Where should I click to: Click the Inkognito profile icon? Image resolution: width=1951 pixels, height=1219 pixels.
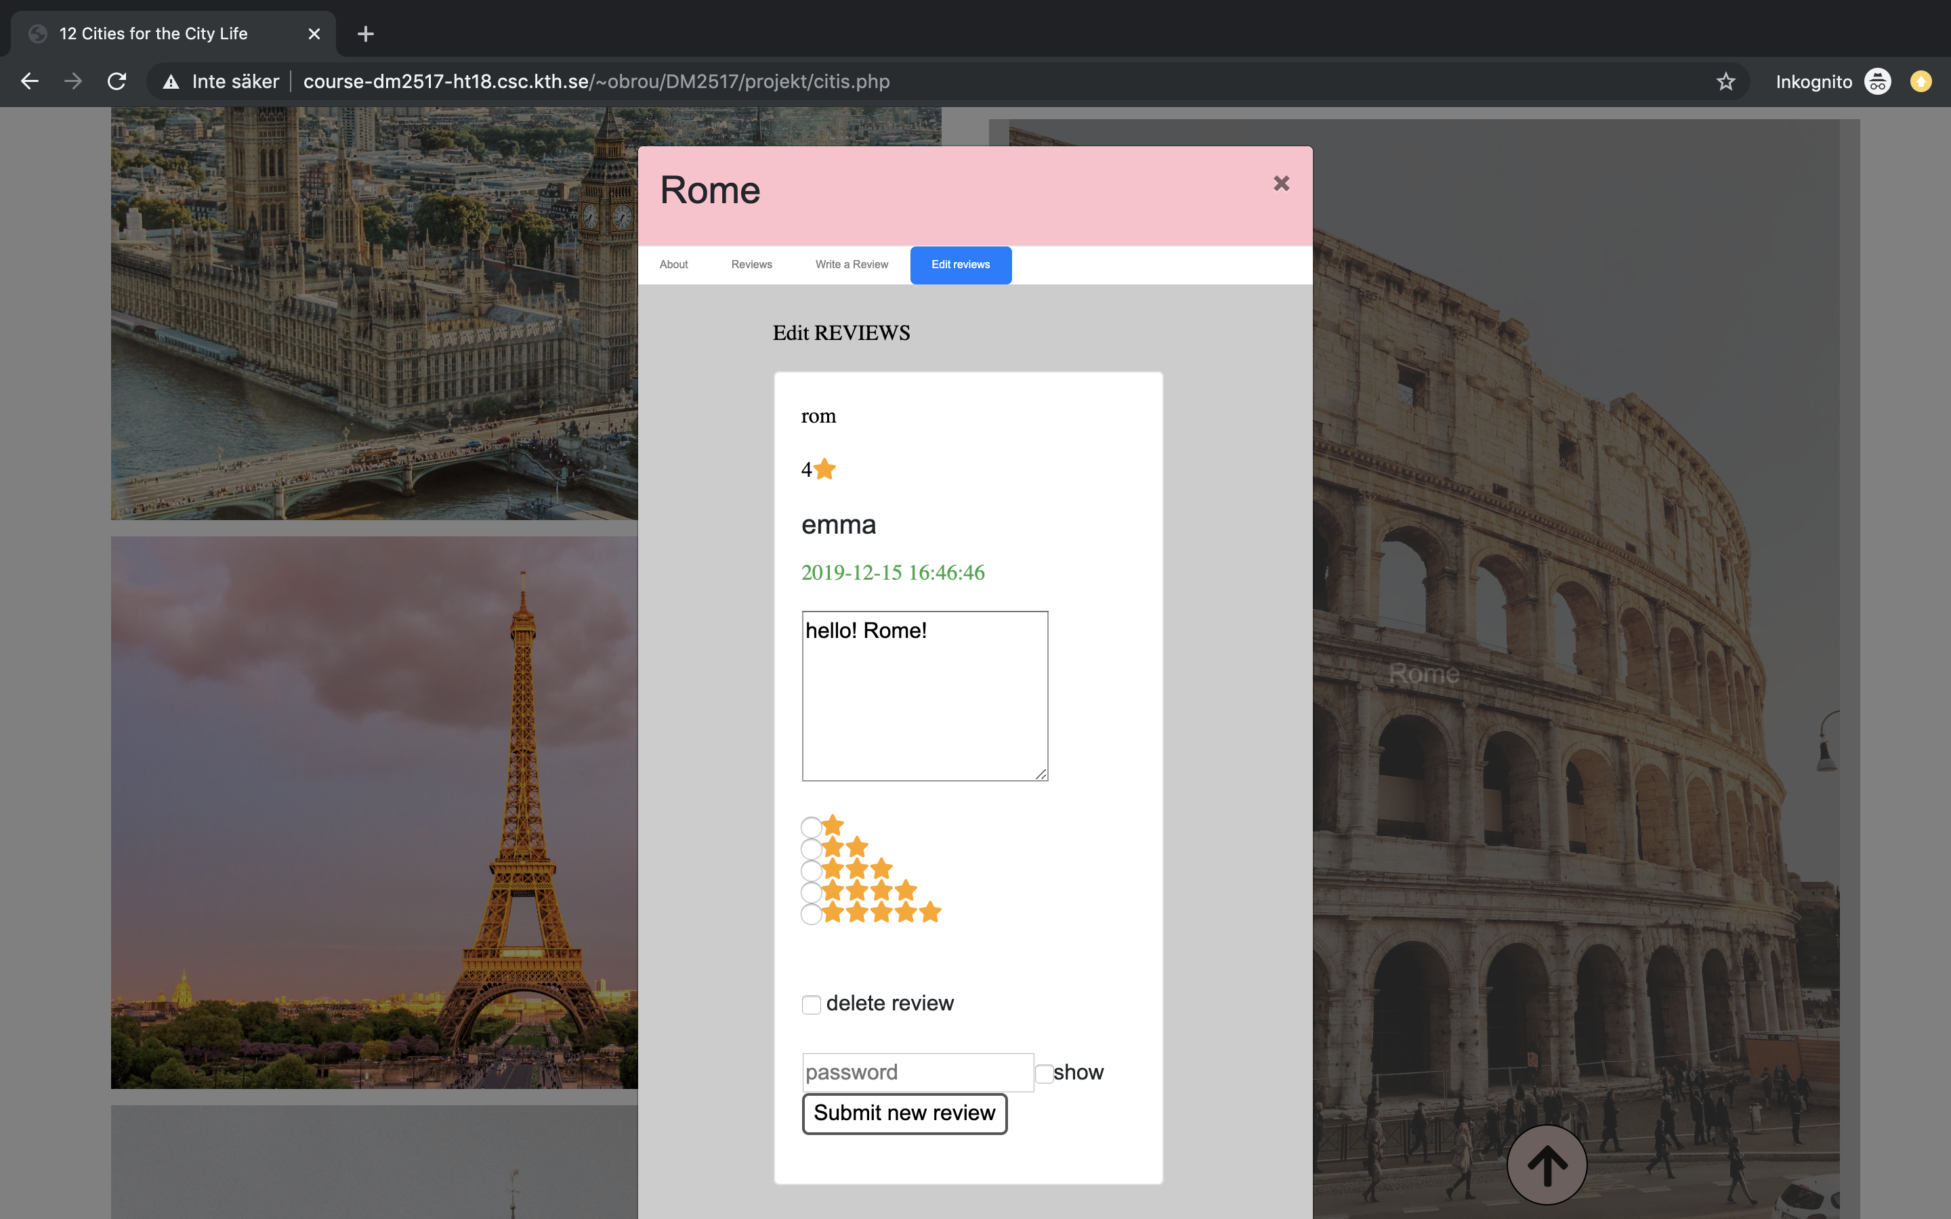click(x=1878, y=81)
